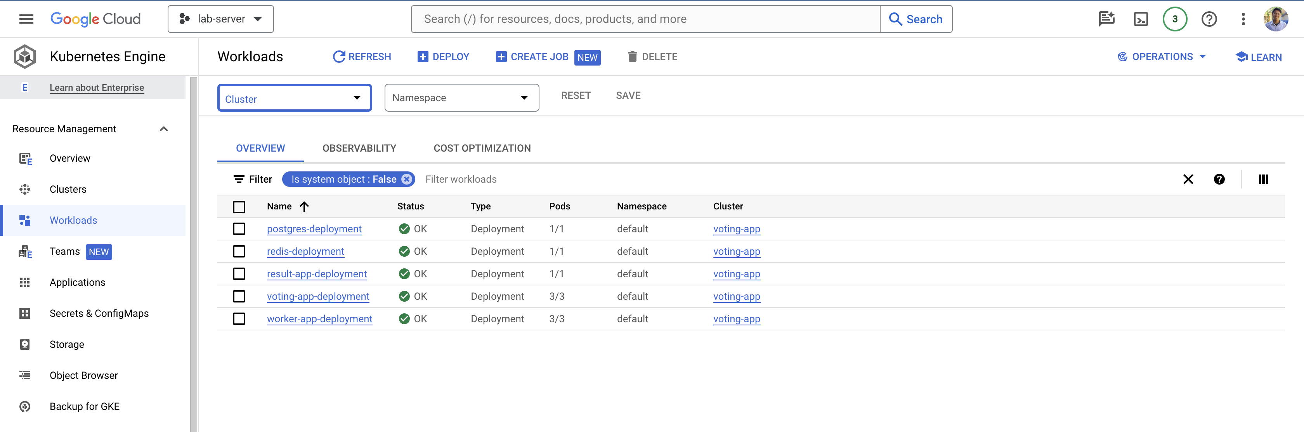Expand the Namespace dropdown
Image resolution: width=1304 pixels, height=432 pixels.
tap(461, 98)
